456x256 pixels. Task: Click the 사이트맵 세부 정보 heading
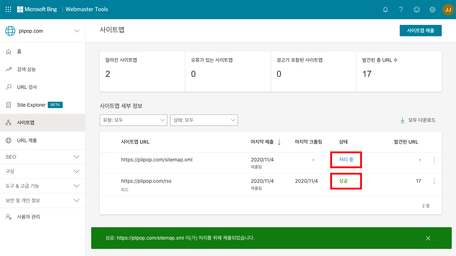[x=121, y=106]
